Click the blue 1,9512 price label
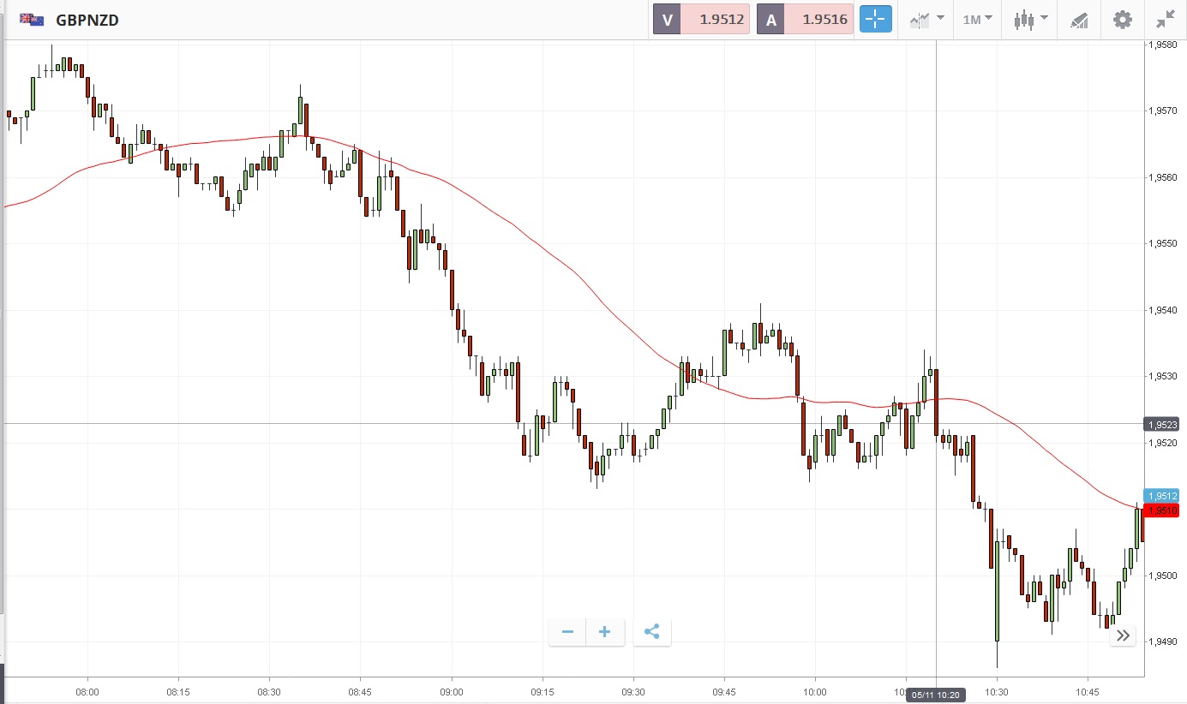 click(x=1163, y=496)
